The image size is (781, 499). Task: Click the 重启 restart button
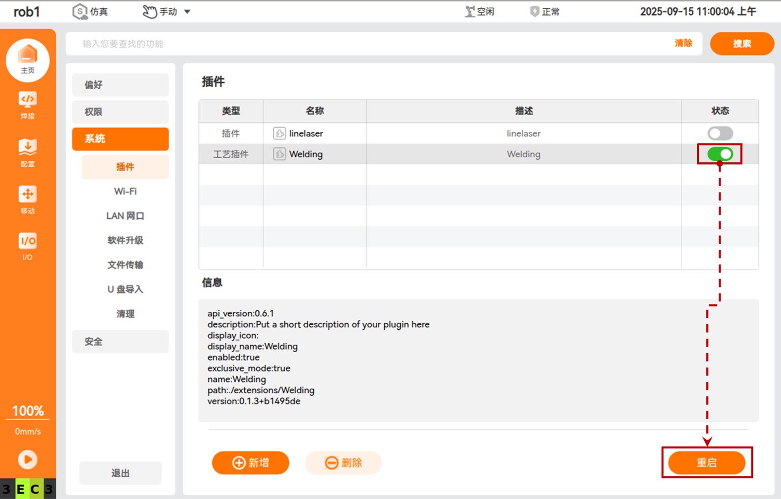tap(706, 463)
